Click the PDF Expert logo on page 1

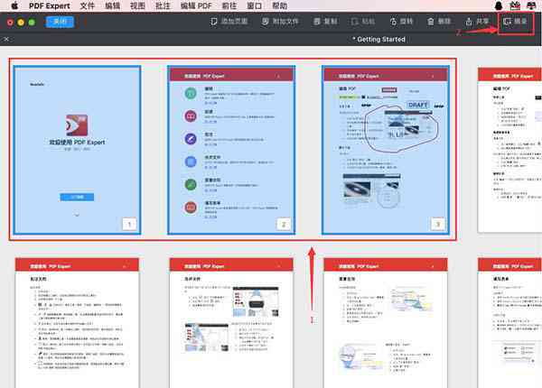77,125
